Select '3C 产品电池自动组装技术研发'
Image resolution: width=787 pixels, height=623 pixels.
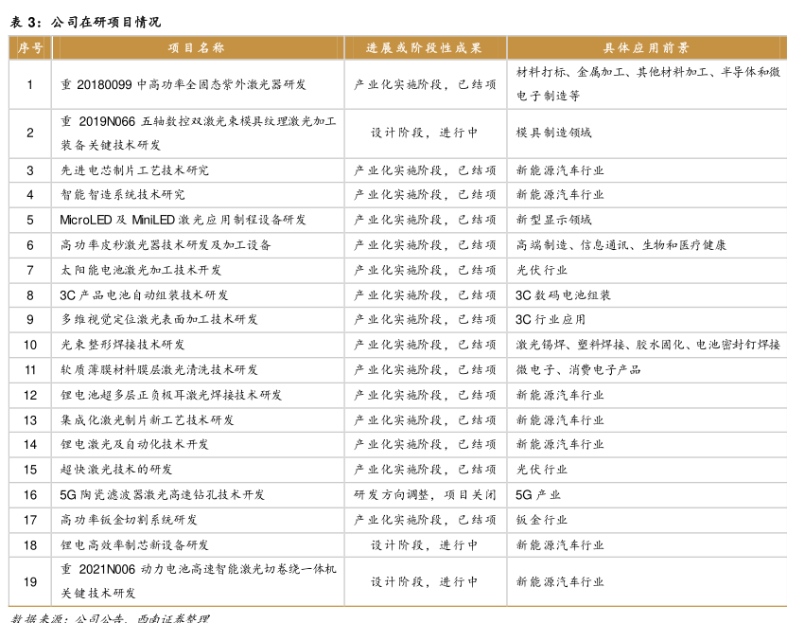(x=144, y=294)
